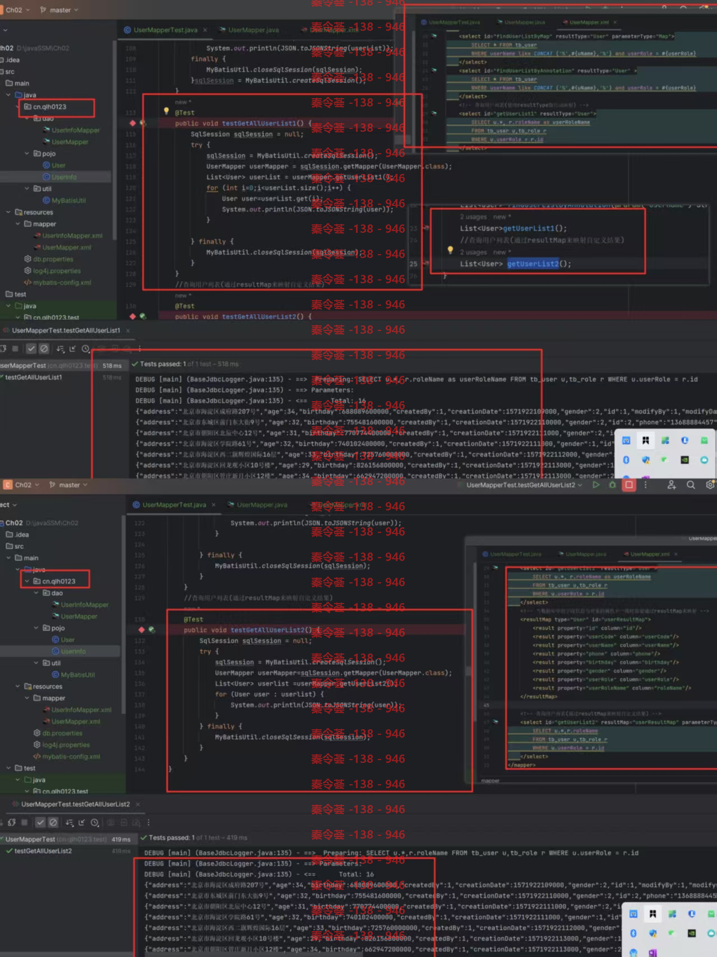Rerun failed tests icon in testGetAllUserList2 panel
Screen dimensions: 717x957
pos(12,823)
